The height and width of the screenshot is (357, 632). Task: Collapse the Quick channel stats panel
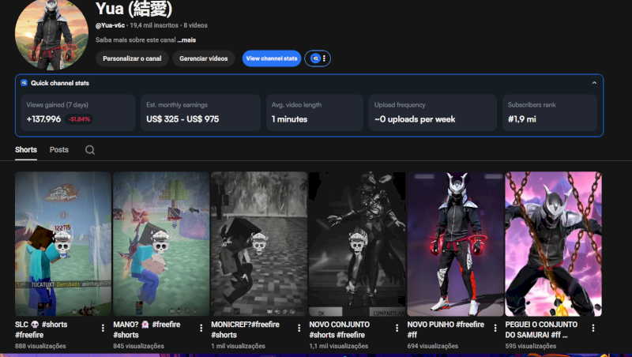point(594,83)
